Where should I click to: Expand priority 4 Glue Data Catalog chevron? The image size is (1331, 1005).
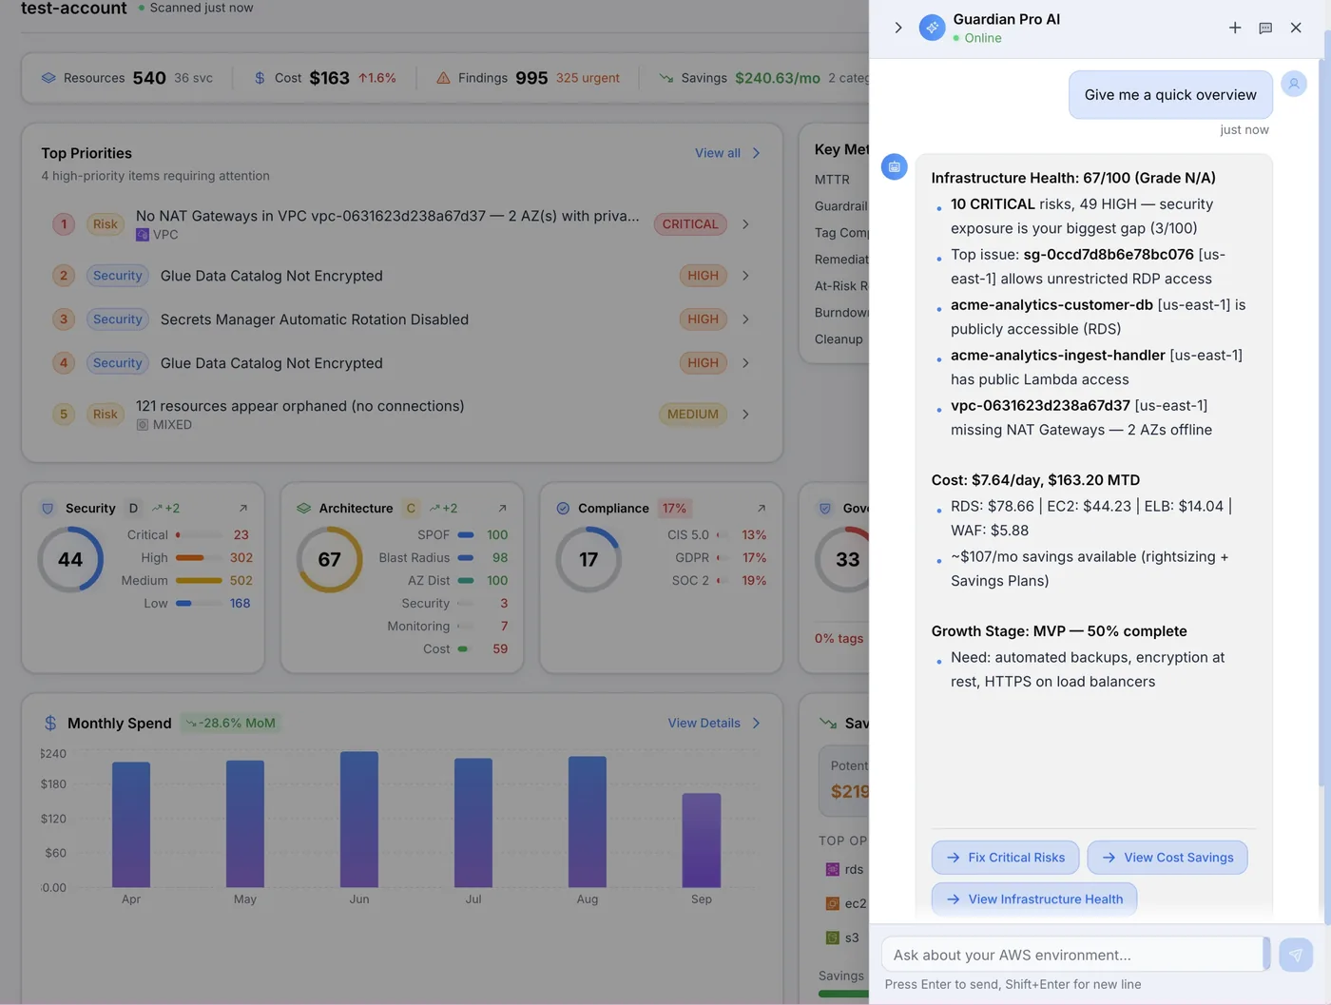pos(745,363)
